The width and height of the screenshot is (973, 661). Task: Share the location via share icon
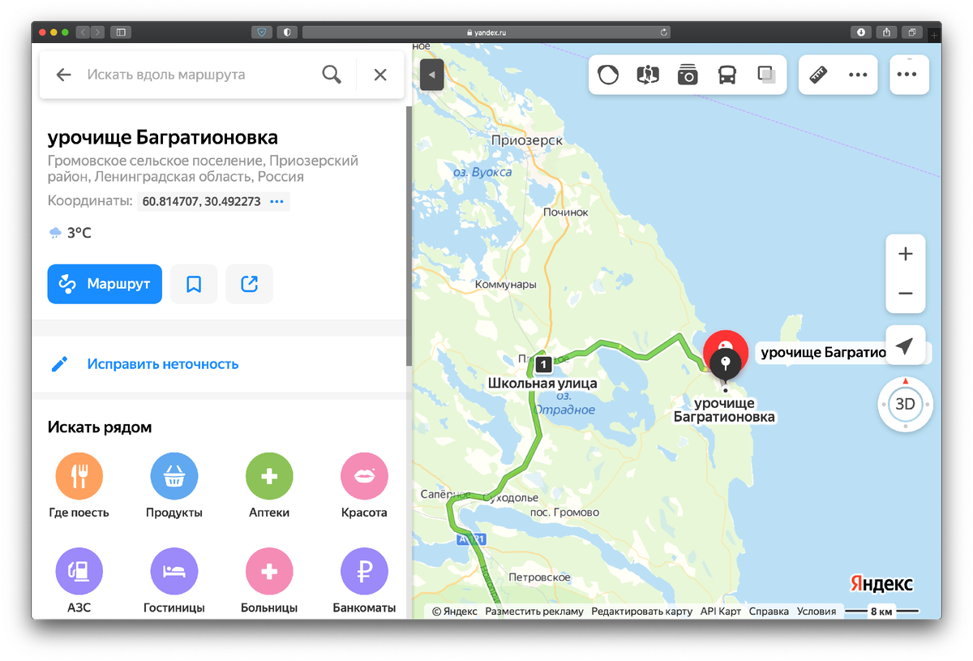249,284
